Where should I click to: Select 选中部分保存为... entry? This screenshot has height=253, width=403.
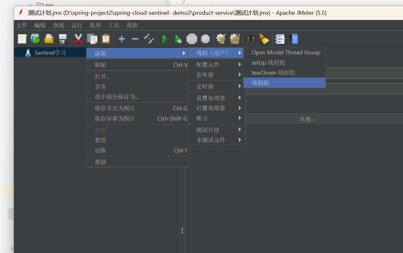138,97
